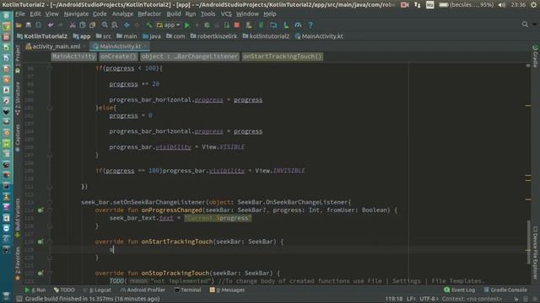The height and width of the screenshot is (303, 540).
Task: Run the app with green play icon
Action: [x=187, y=25]
